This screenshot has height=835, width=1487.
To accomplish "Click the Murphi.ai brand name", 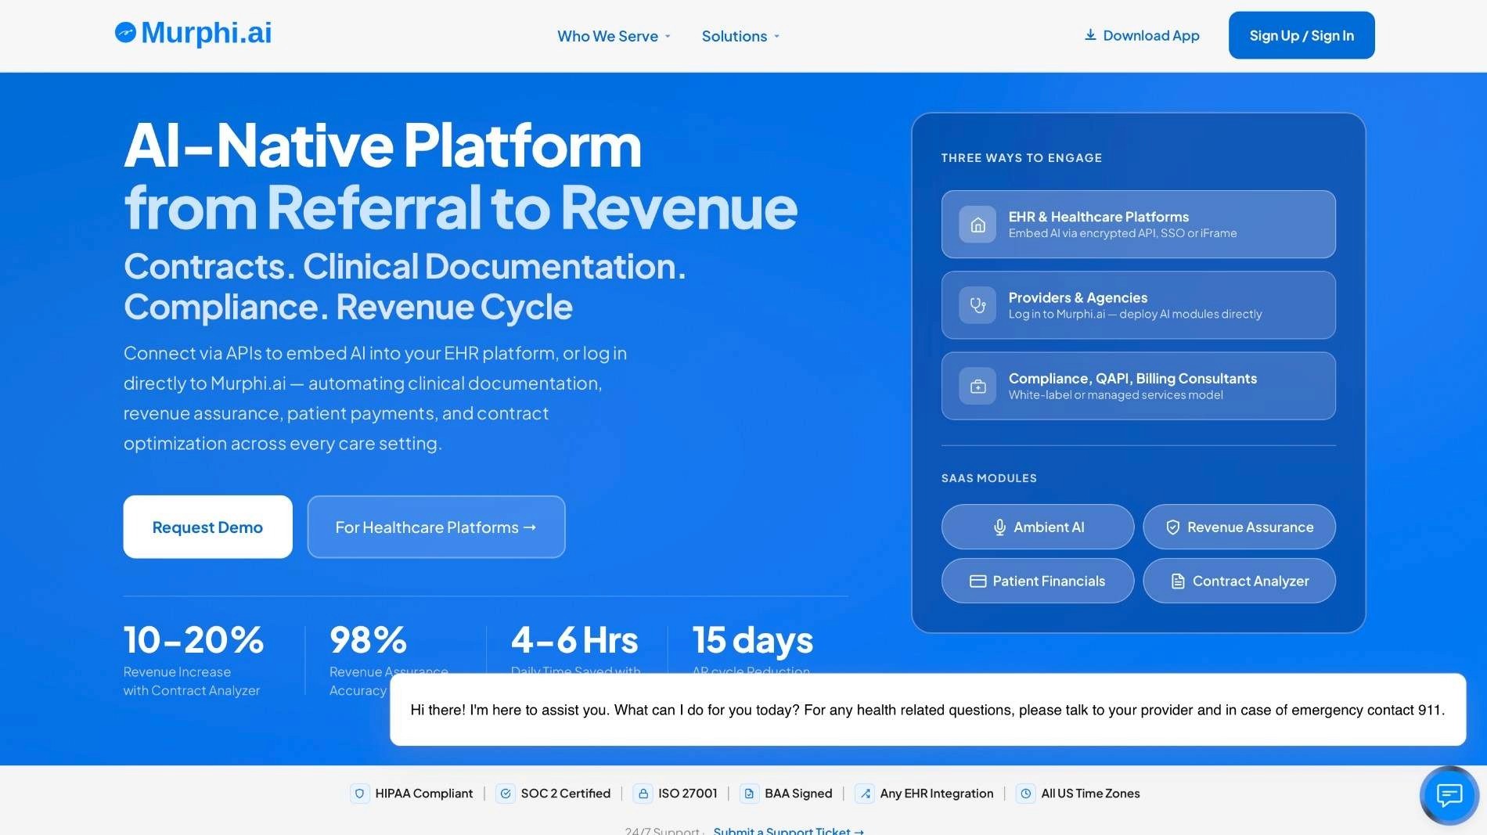I will coord(207,32).
